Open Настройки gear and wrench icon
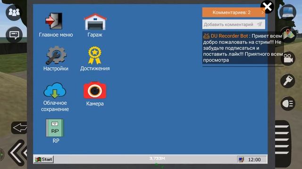The width and height of the screenshot is (302, 169). 56,55
